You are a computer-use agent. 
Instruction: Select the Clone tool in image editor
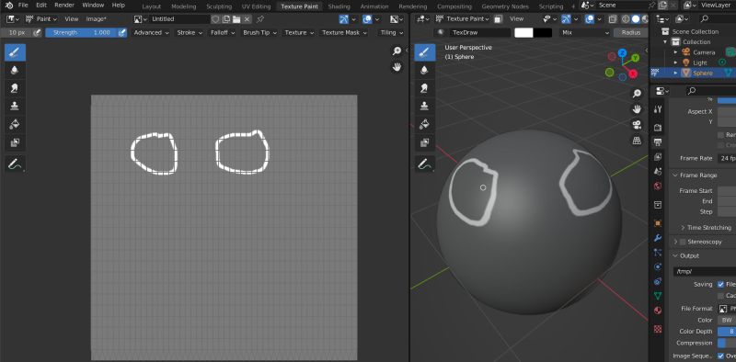point(15,107)
